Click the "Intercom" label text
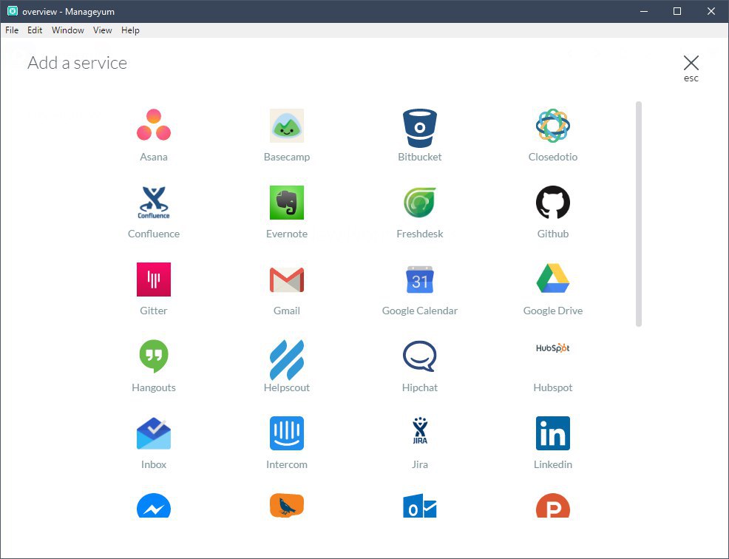 286,464
